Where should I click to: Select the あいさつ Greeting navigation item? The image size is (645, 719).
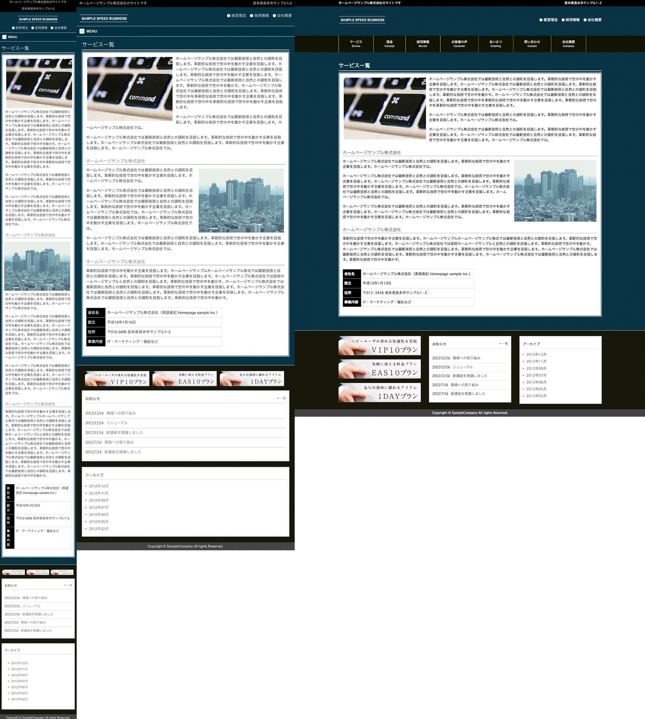point(495,44)
